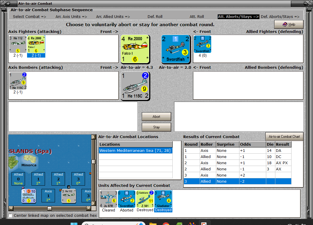Select round 2 Axis row with result AX PX

coord(237,163)
